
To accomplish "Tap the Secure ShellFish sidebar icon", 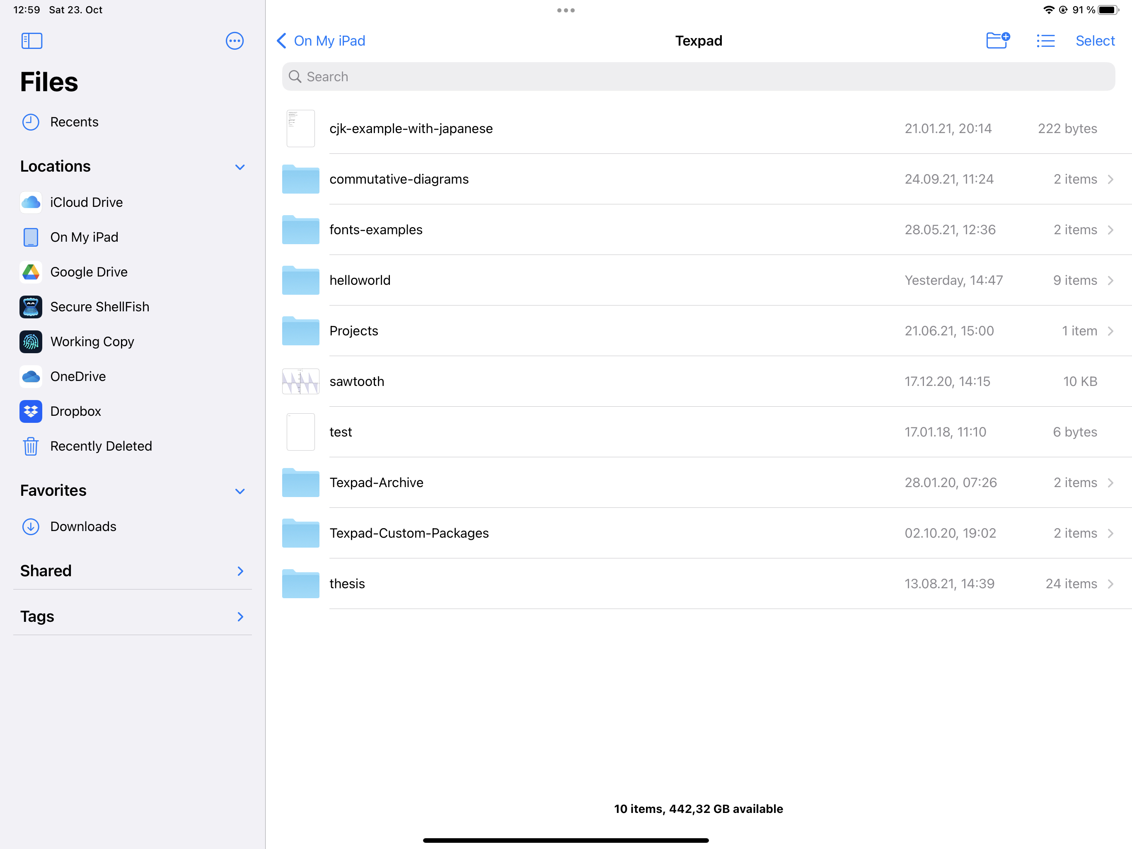I will pyautogui.click(x=31, y=307).
